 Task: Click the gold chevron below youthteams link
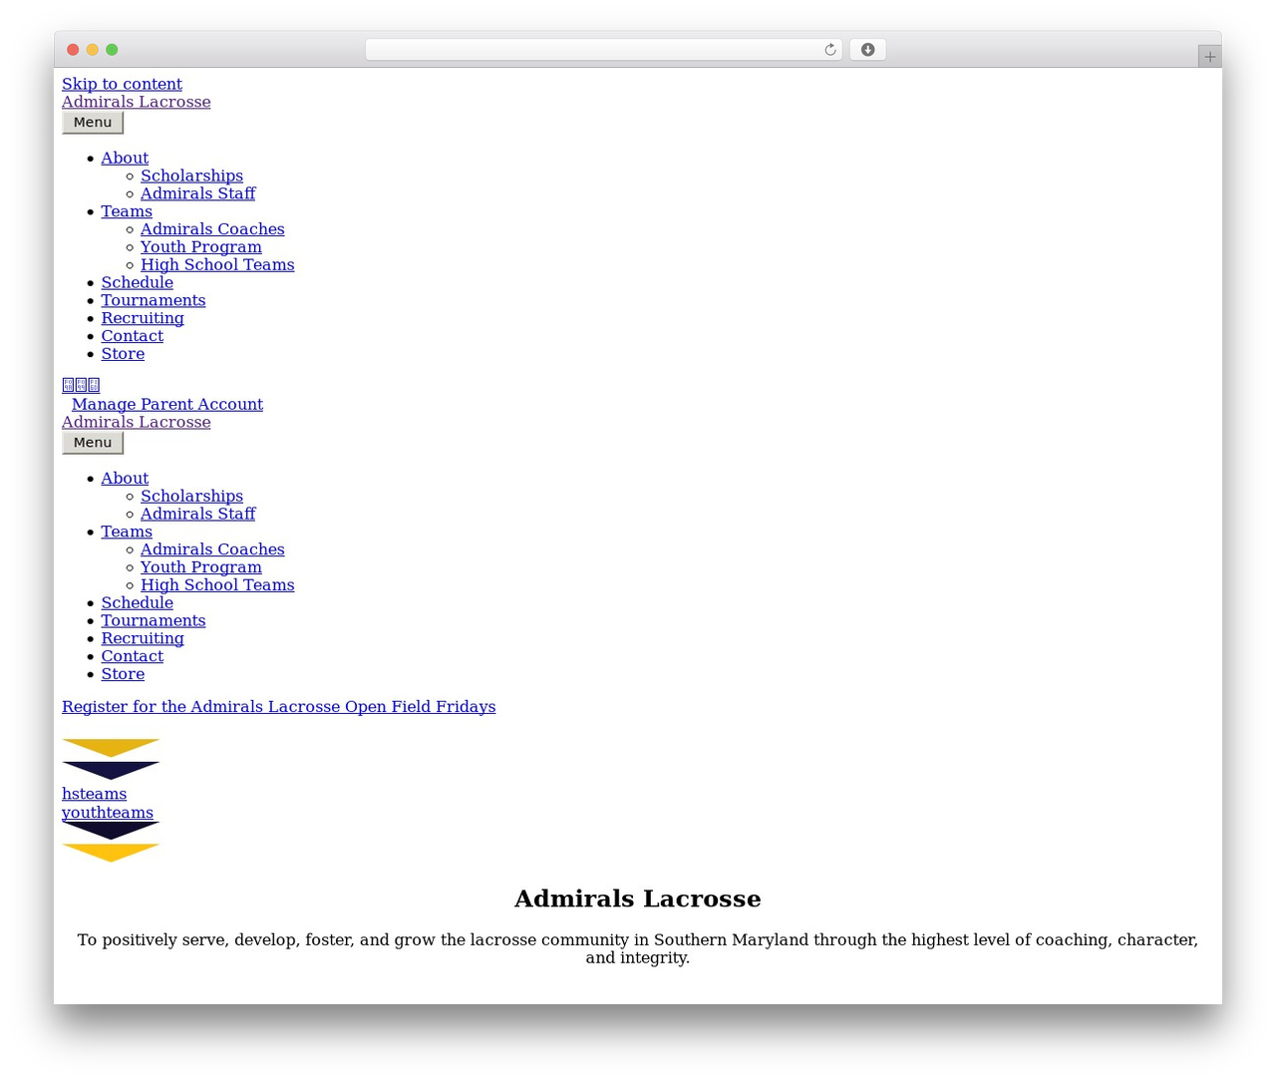(111, 853)
